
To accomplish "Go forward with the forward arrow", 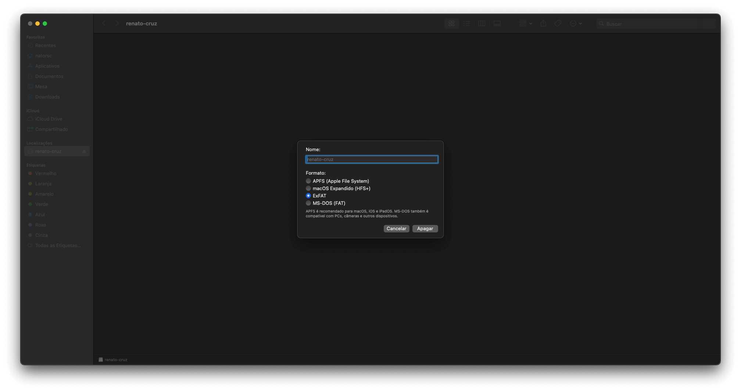I will (117, 24).
